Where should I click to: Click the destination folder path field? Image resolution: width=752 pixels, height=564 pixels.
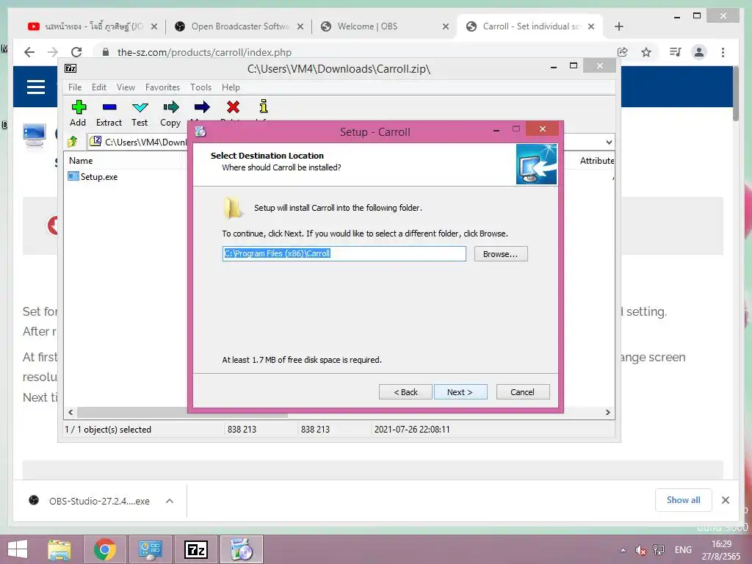pos(344,253)
